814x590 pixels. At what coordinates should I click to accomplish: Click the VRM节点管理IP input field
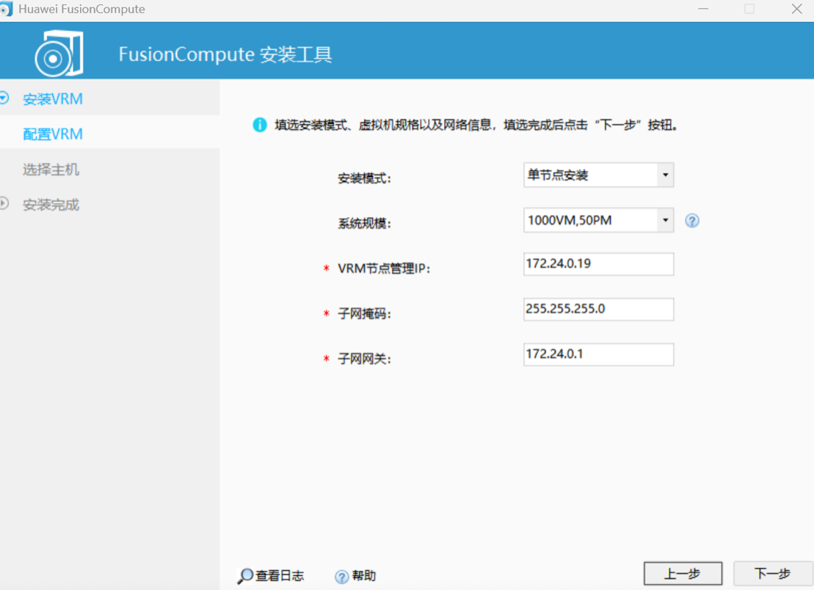[598, 264]
